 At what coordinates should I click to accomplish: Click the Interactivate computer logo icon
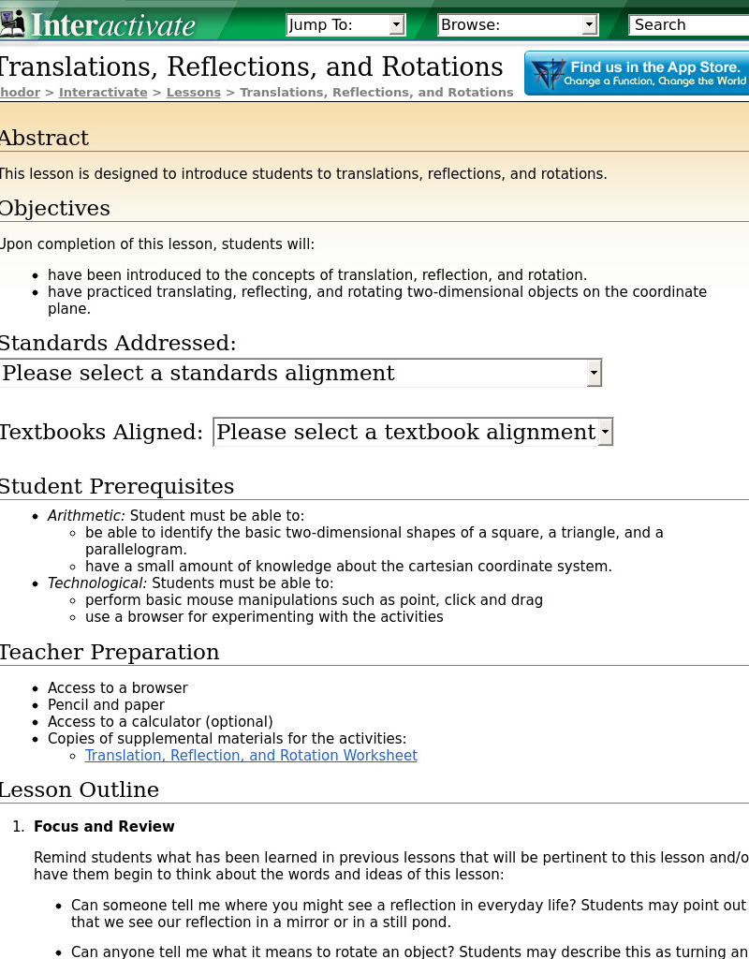[13, 22]
